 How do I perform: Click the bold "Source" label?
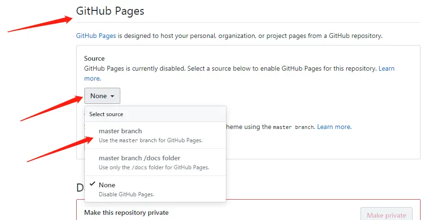tap(94, 58)
